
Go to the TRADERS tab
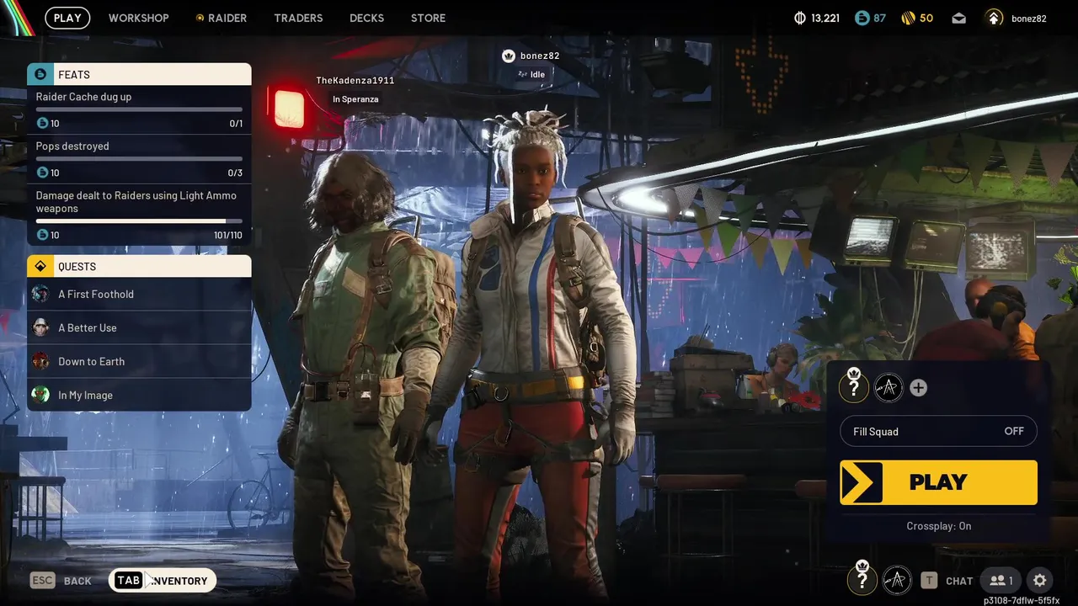[x=298, y=18]
